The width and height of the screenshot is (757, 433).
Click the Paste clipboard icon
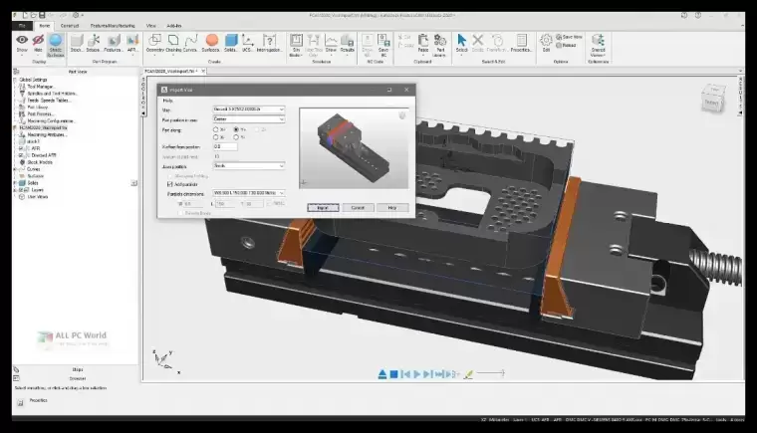tap(423, 40)
